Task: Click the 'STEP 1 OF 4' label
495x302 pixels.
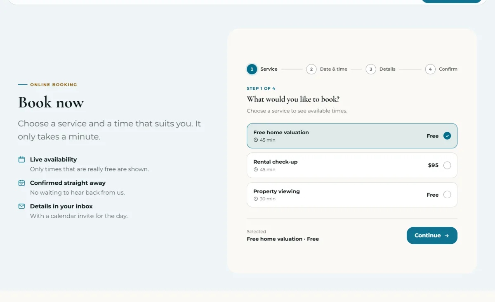Action: coord(261,88)
